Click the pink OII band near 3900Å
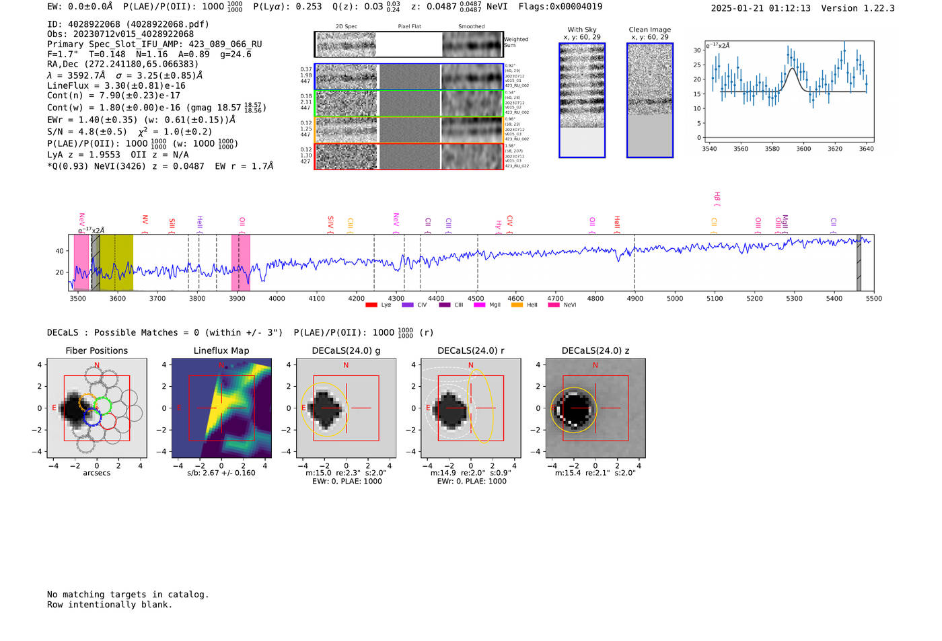The width and height of the screenshot is (942, 641). pos(241,262)
